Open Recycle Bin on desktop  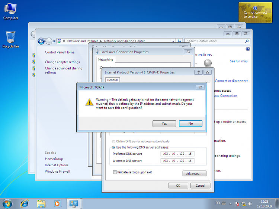coord(10,39)
